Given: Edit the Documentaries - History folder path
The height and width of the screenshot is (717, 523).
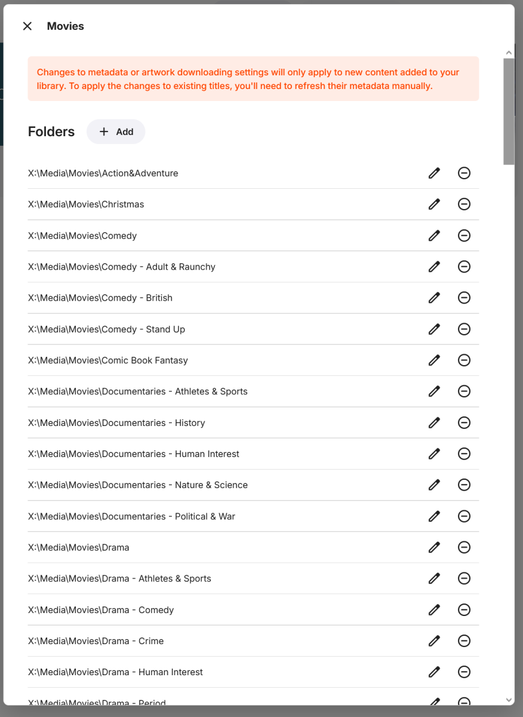Looking at the screenshot, I should coord(434,422).
